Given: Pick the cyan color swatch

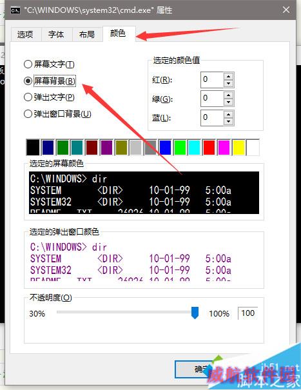Looking at the screenshot, I should (x=194, y=148).
